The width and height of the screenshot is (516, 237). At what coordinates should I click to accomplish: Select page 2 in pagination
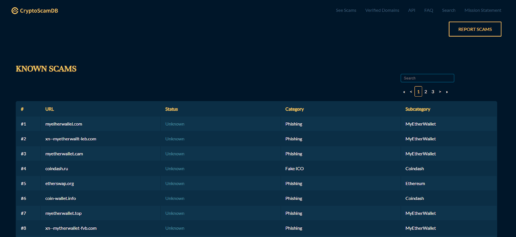click(x=426, y=92)
